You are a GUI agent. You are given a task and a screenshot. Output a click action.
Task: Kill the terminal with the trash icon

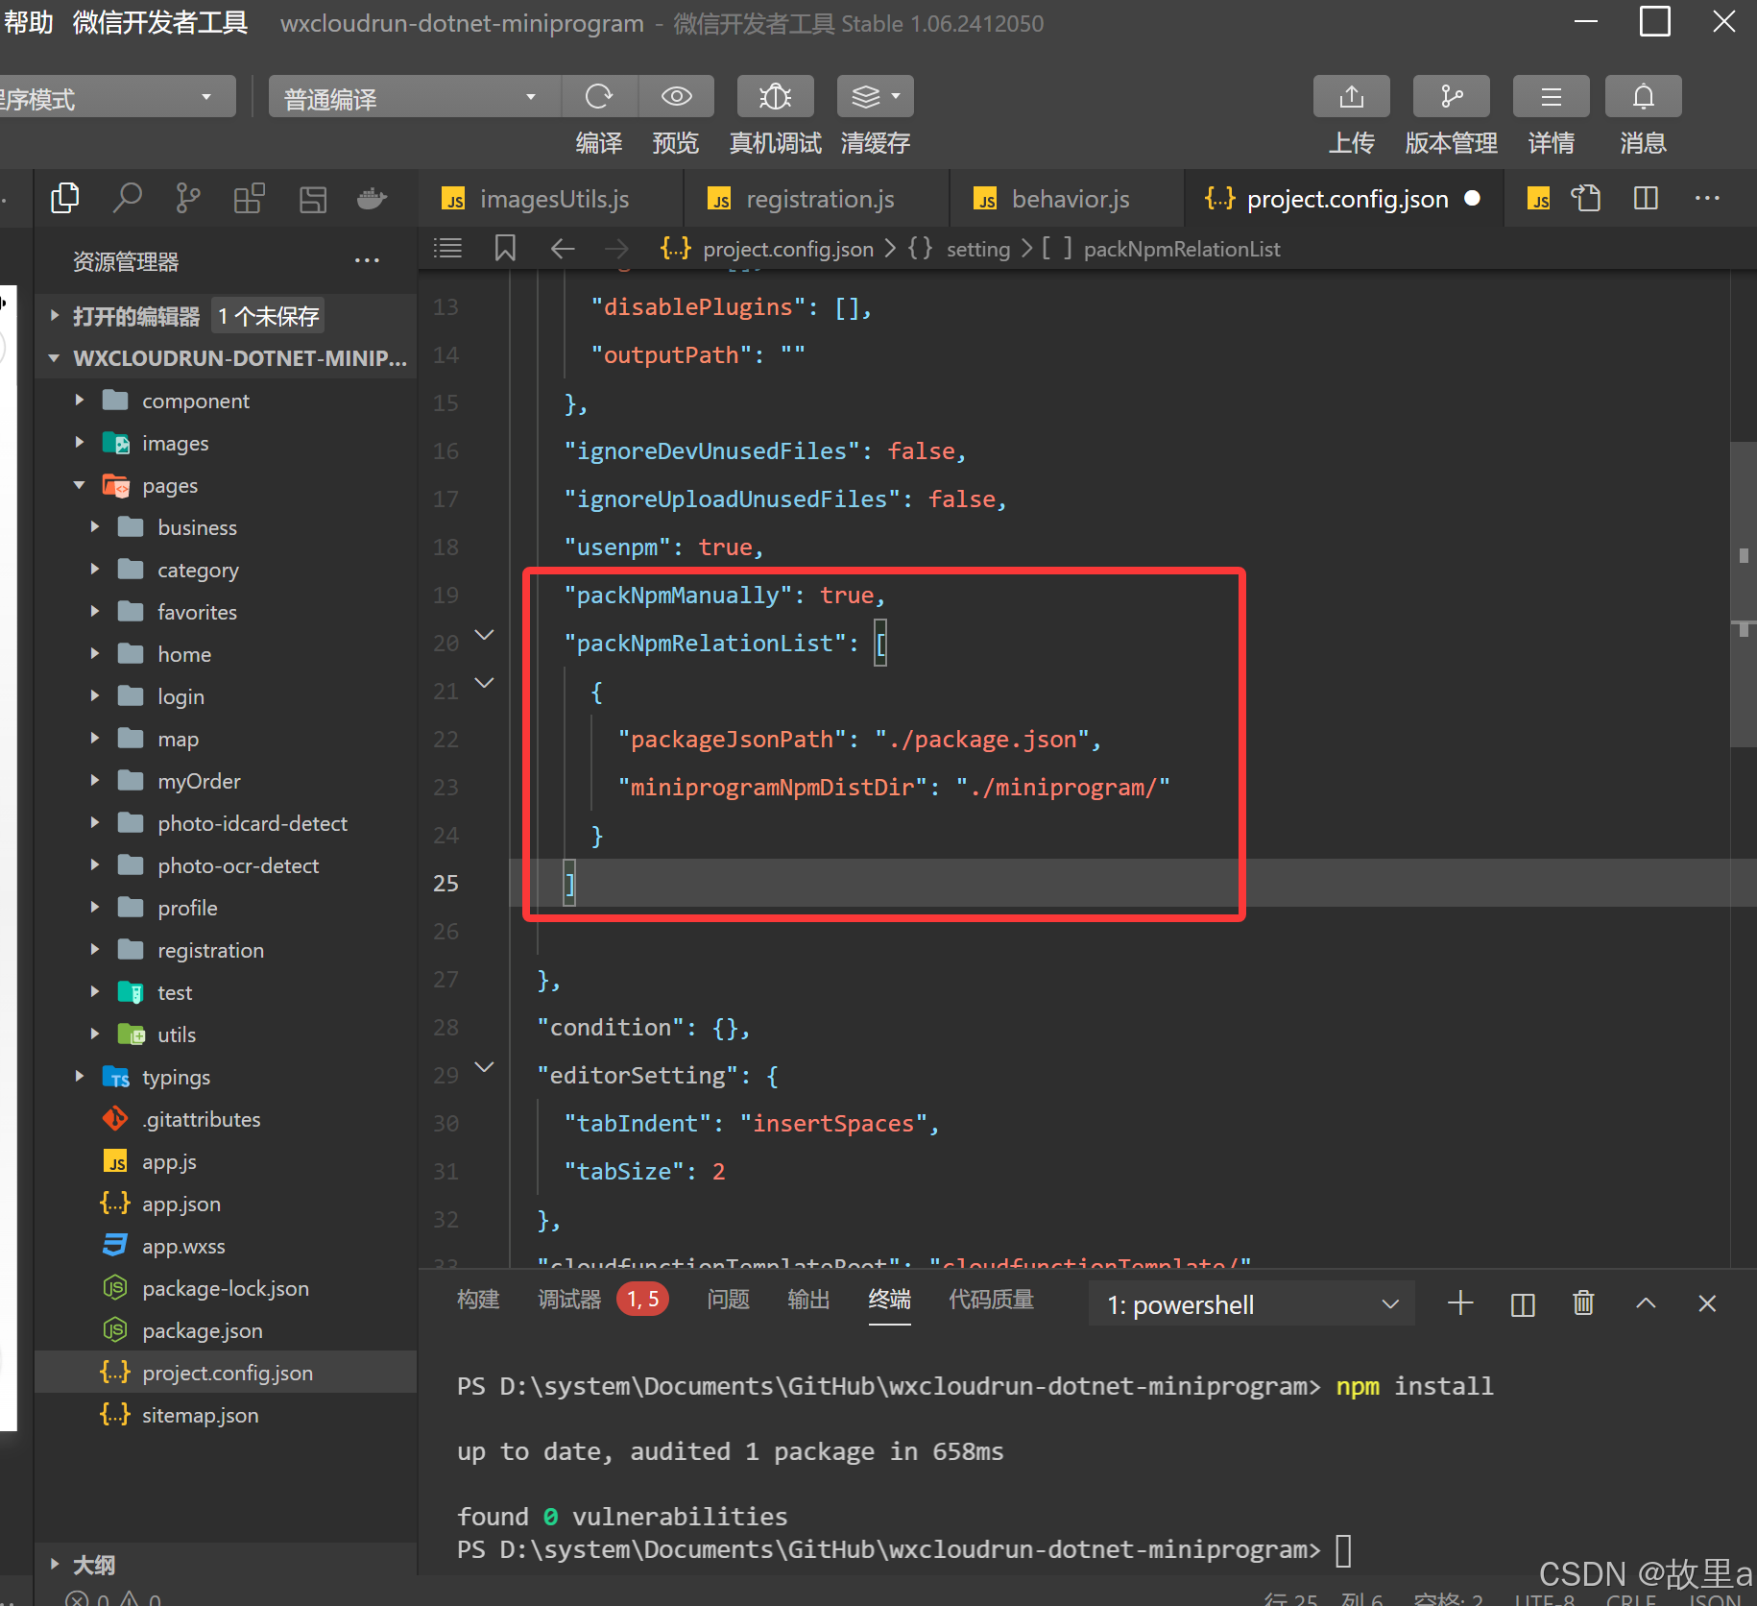click(x=1583, y=1303)
